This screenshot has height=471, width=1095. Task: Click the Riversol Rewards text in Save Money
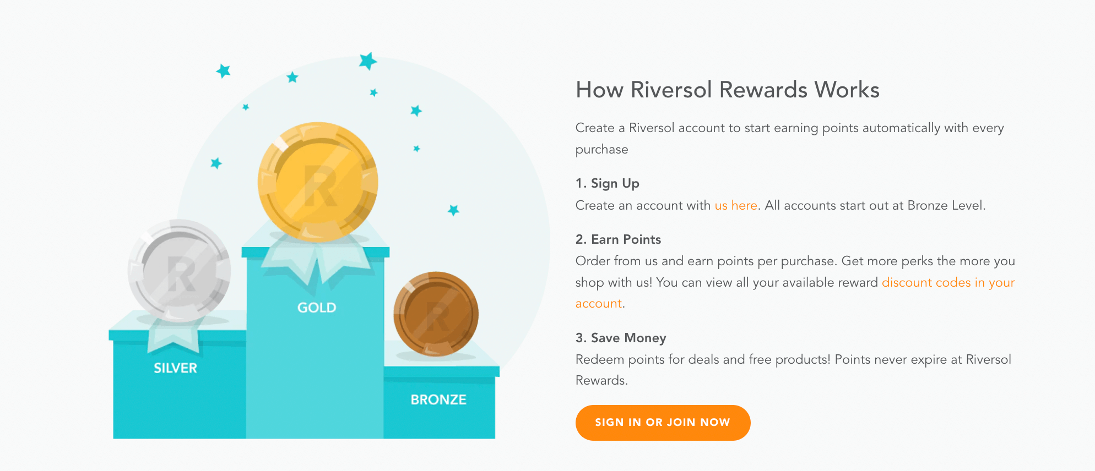pyautogui.click(x=987, y=359)
